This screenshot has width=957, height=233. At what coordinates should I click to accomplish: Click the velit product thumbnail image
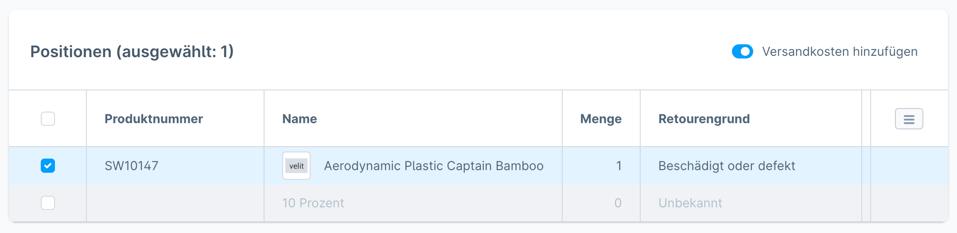click(x=296, y=166)
